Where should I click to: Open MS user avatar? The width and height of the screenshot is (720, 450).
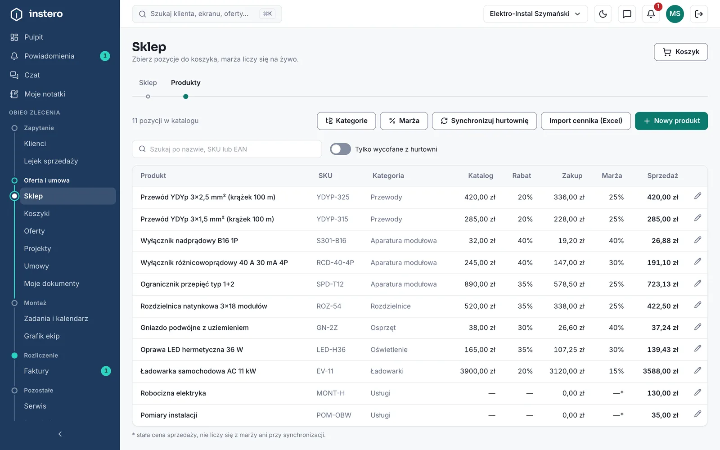click(675, 14)
